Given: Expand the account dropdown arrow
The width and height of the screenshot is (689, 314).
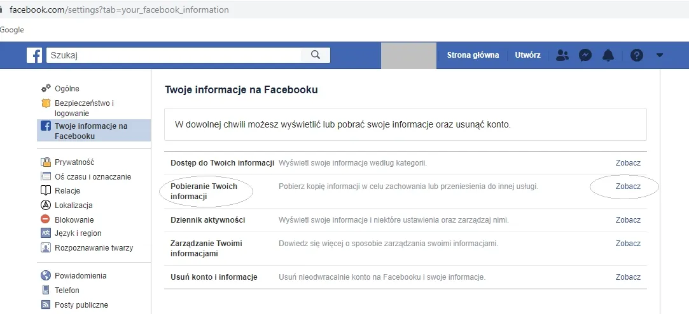Looking at the screenshot, I should pyautogui.click(x=660, y=55).
